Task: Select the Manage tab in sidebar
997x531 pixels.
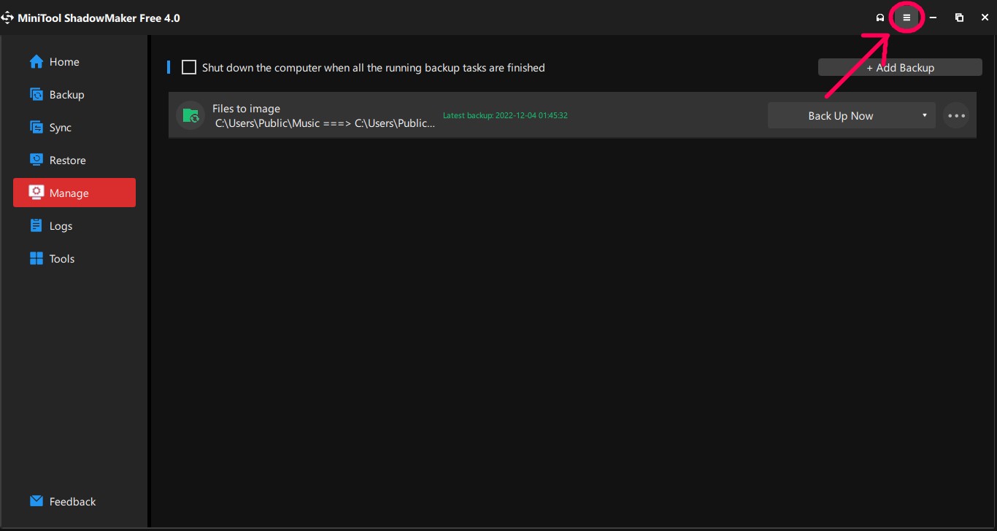Action: tap(74, 193)
